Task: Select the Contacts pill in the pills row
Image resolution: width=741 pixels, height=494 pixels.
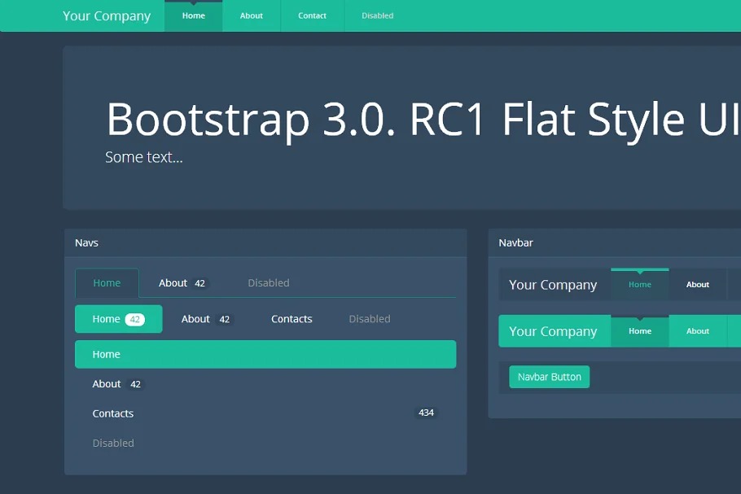Action: coord(292,319)
